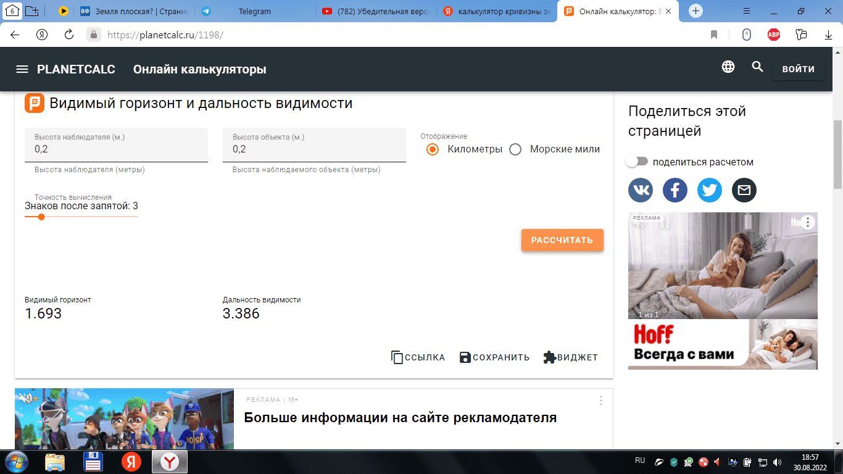Switch to the Telegram tab
Screen dimensions: 843x474
255,11
